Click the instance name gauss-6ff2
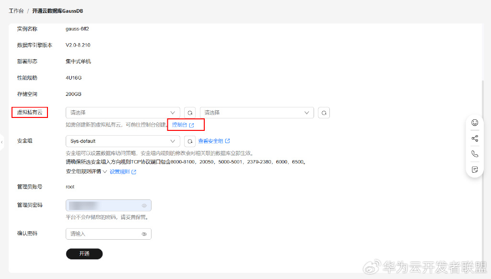 click(x=77, y=29)
